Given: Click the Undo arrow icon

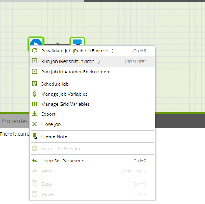Looking at the screenshot, I should point(34,160).
